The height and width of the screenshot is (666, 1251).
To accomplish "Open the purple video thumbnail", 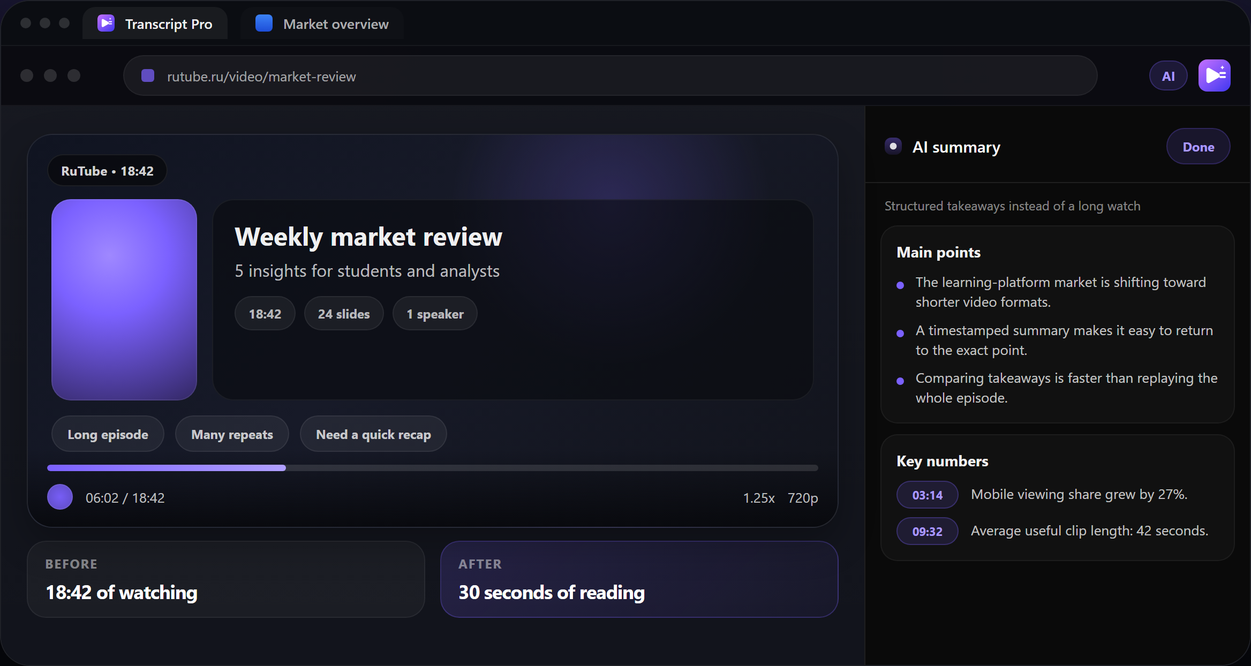I will point(124,300).
